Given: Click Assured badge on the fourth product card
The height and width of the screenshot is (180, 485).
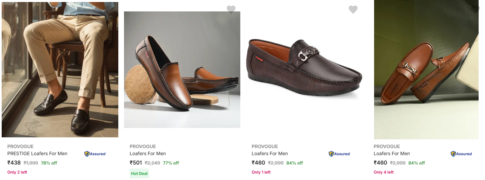Looking at the screenshot, I should [x=461, y=154].
